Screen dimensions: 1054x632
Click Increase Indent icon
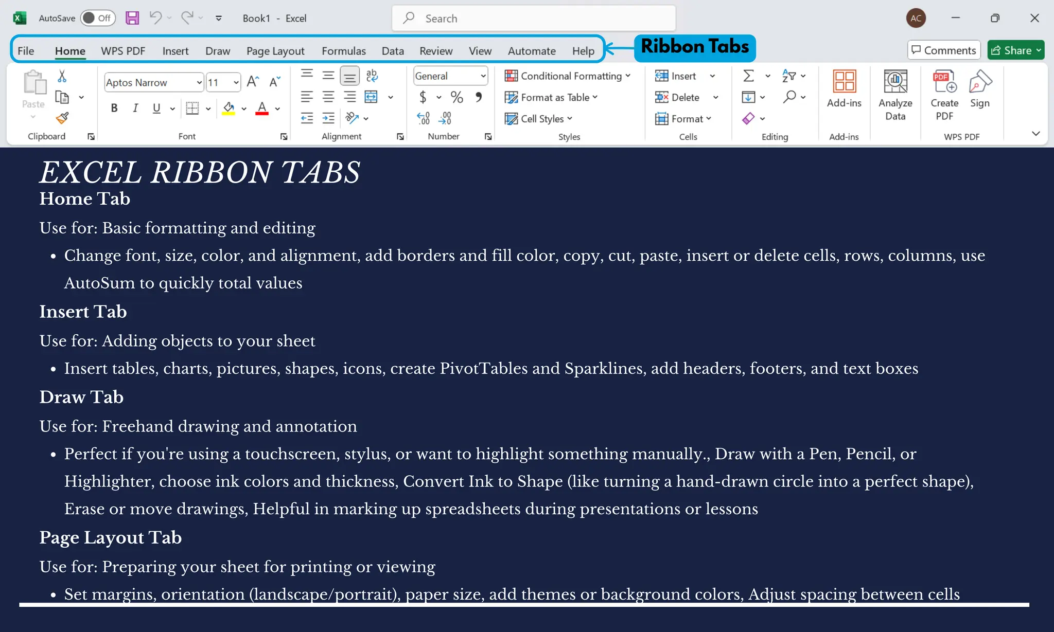point(328,118)
